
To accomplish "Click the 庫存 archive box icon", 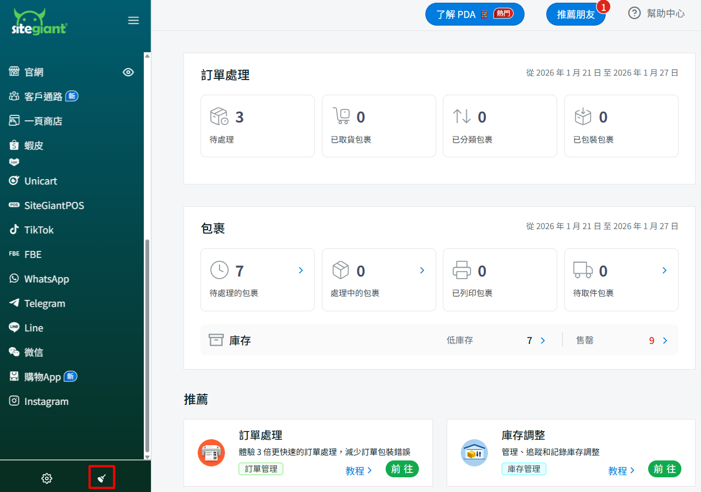I will 216,340.
